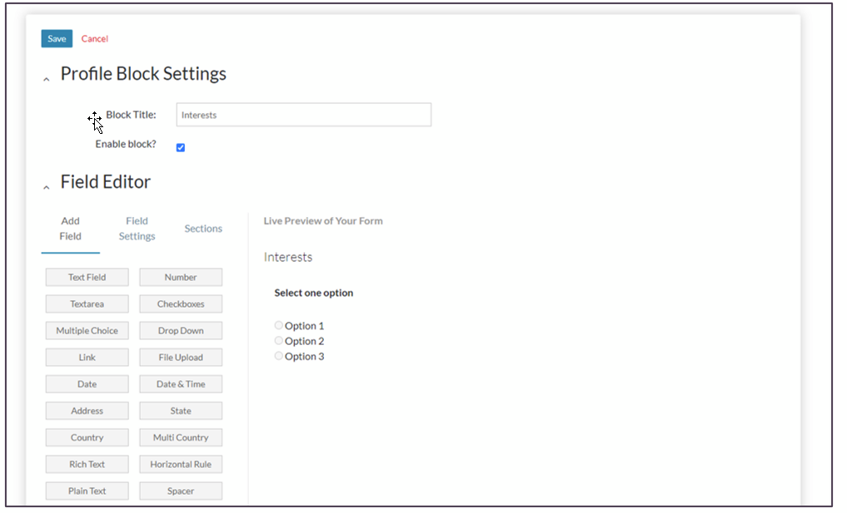This screenshot has width=847, height=513.
Task: Collapse the Field Editor section
Action: pos(47,187)
